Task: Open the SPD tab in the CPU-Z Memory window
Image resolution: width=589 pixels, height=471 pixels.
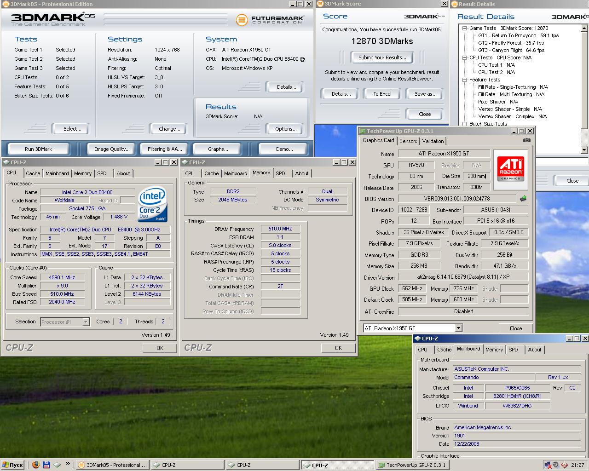Action: (280, 173)
